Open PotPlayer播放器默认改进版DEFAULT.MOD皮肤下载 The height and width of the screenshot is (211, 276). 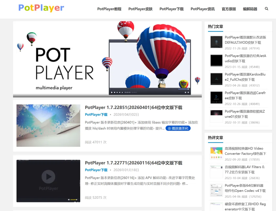click(x=245, y=40)
